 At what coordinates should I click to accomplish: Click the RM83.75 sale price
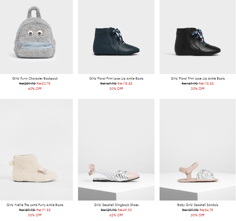(43, 84)
